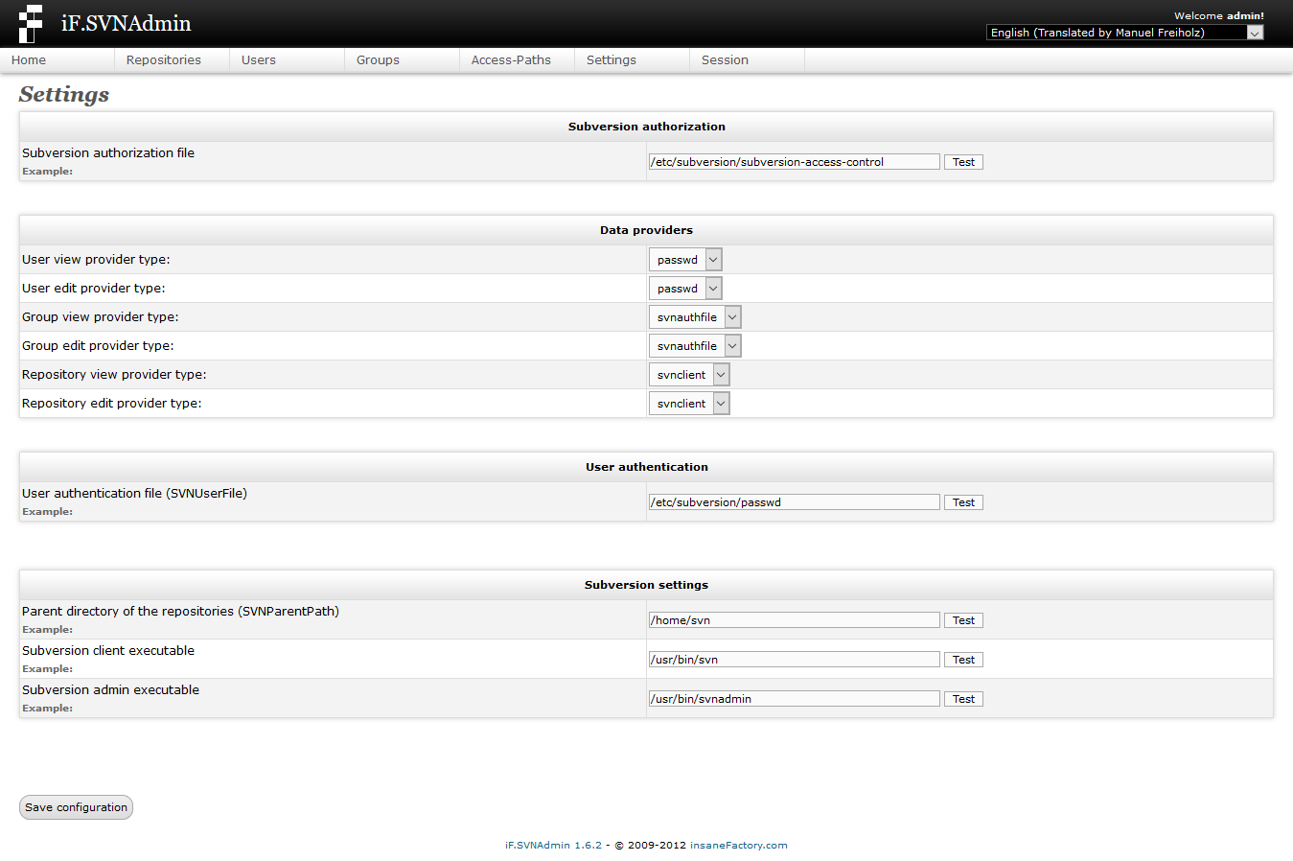Go to the Session page

(x=725, y=59)
